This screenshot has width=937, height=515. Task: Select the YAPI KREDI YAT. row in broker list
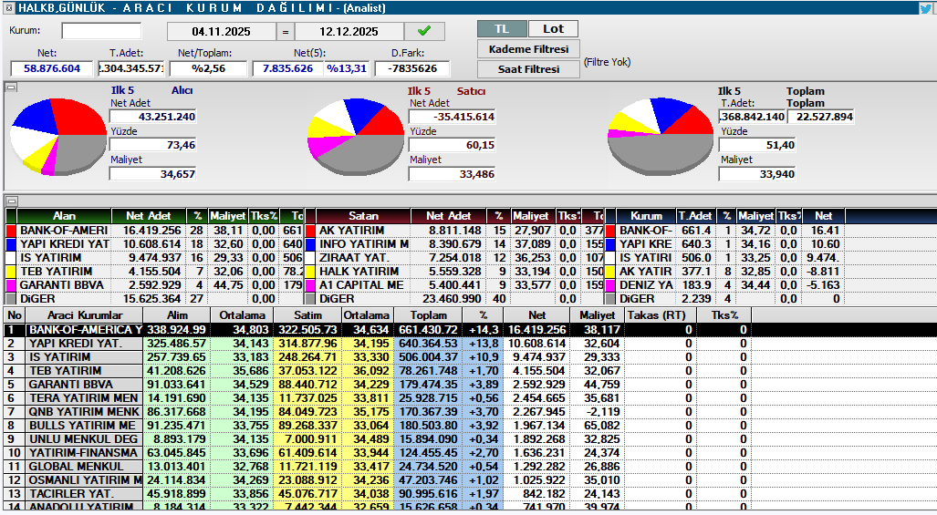tap(82, 343)
